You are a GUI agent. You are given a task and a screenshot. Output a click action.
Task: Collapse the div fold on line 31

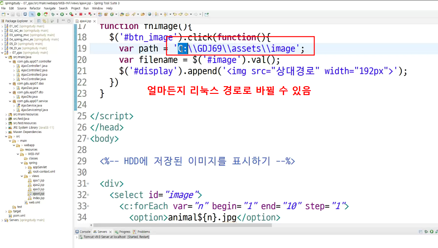point(88,184)
